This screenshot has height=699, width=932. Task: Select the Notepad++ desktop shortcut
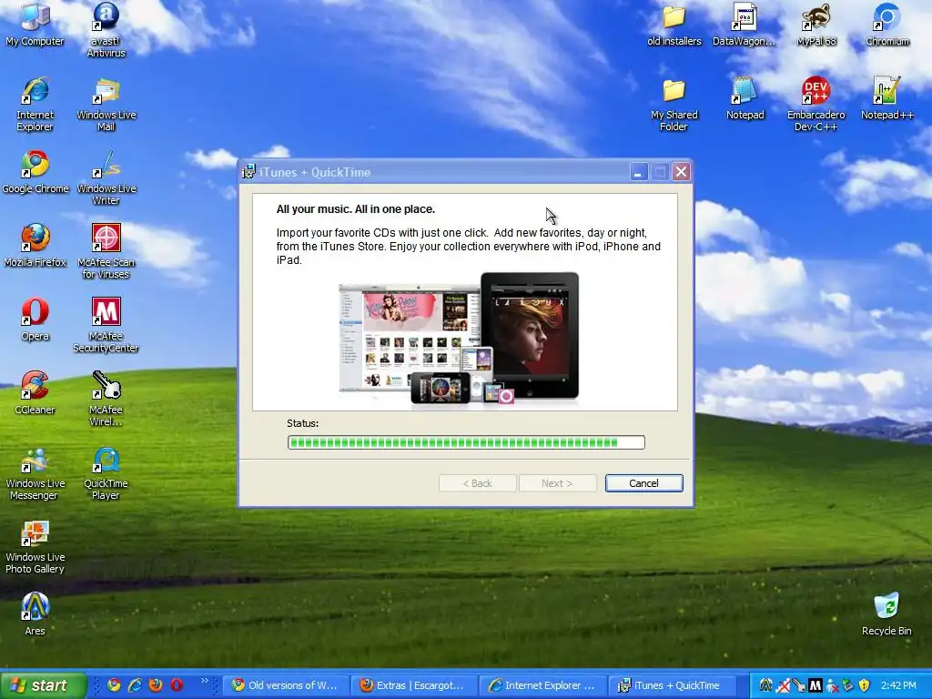tap(886, 98)
